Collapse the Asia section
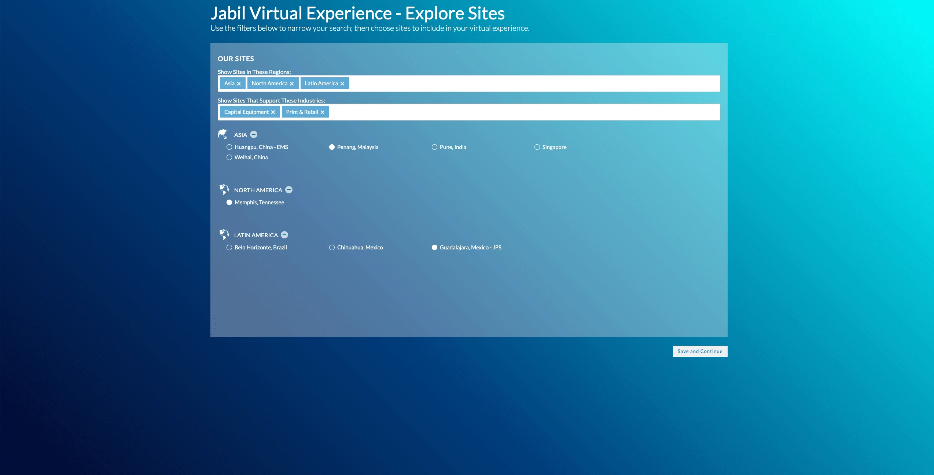This screenshot has width=934, height=475. tap(254, 134)
